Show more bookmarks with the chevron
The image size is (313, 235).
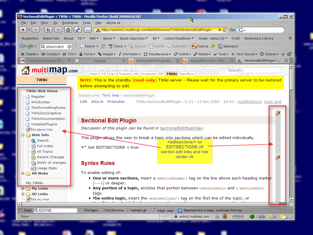(x=290, y=38)
